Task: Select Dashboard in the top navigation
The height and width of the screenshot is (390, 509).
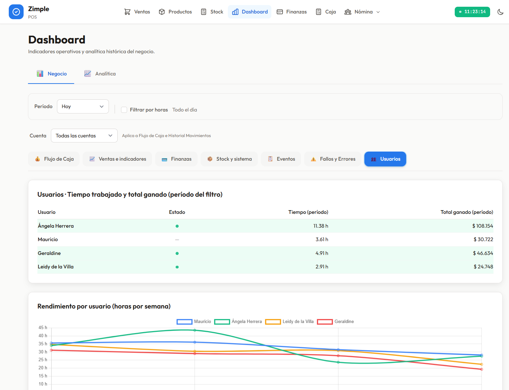Action: point(250,12)
